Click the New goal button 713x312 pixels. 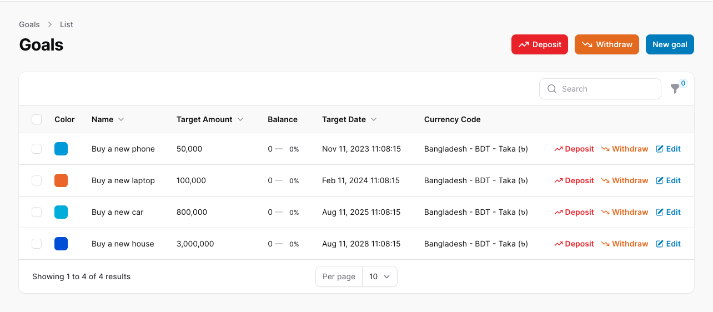pyautogui.click(x=670, y=44)
